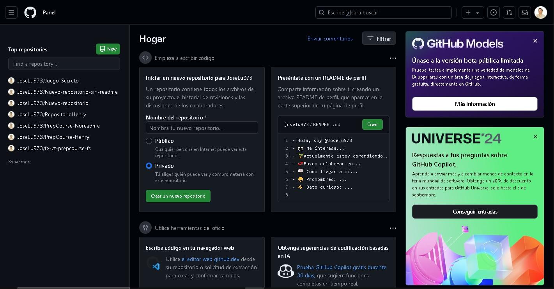Screen dimensions: 554x289
Task: Click the 'Conseguir entradas' button
Action: tap(475, 212)
